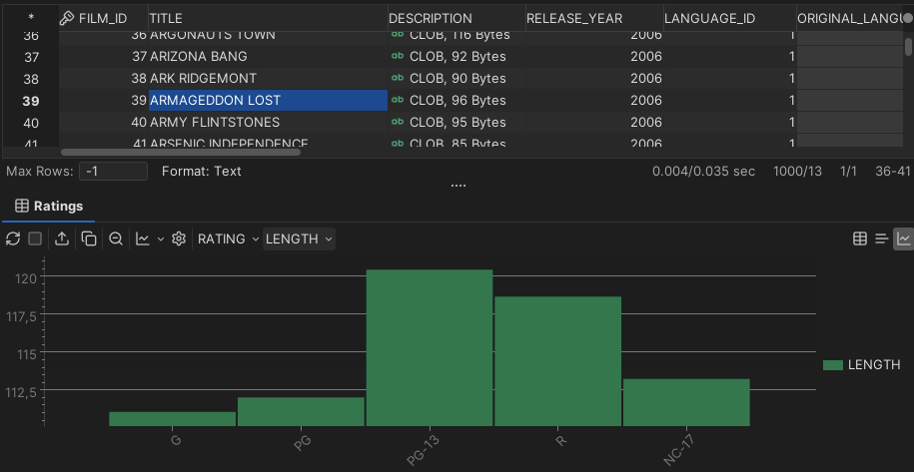Switch to grid table view

click(859, 238)
